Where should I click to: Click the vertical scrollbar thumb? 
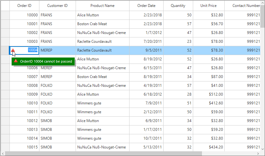[x=262, y=16]
